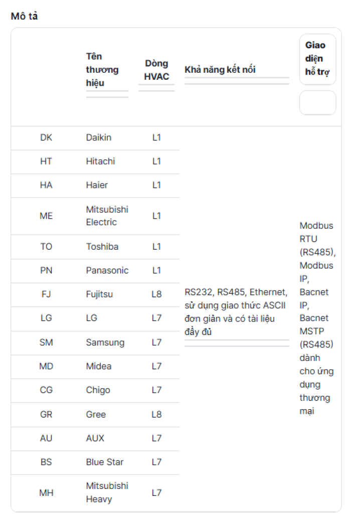Screen dimensions: 351x519
Task: Select the Panasonic brand cell
Action: pos(107,270)
